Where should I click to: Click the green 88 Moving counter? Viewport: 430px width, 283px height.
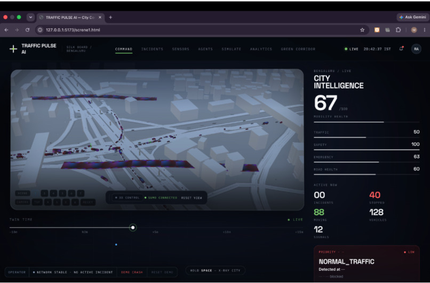320,215
